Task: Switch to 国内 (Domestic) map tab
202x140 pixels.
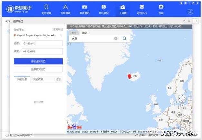Action: [74, 33]
